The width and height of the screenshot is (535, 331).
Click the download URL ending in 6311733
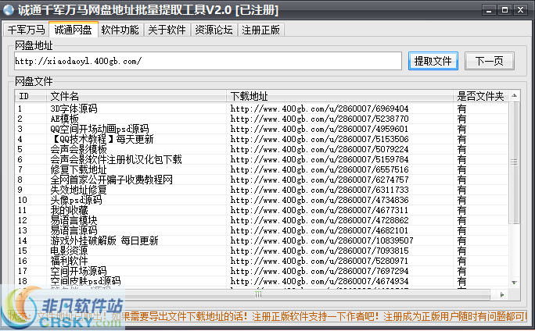319,190
